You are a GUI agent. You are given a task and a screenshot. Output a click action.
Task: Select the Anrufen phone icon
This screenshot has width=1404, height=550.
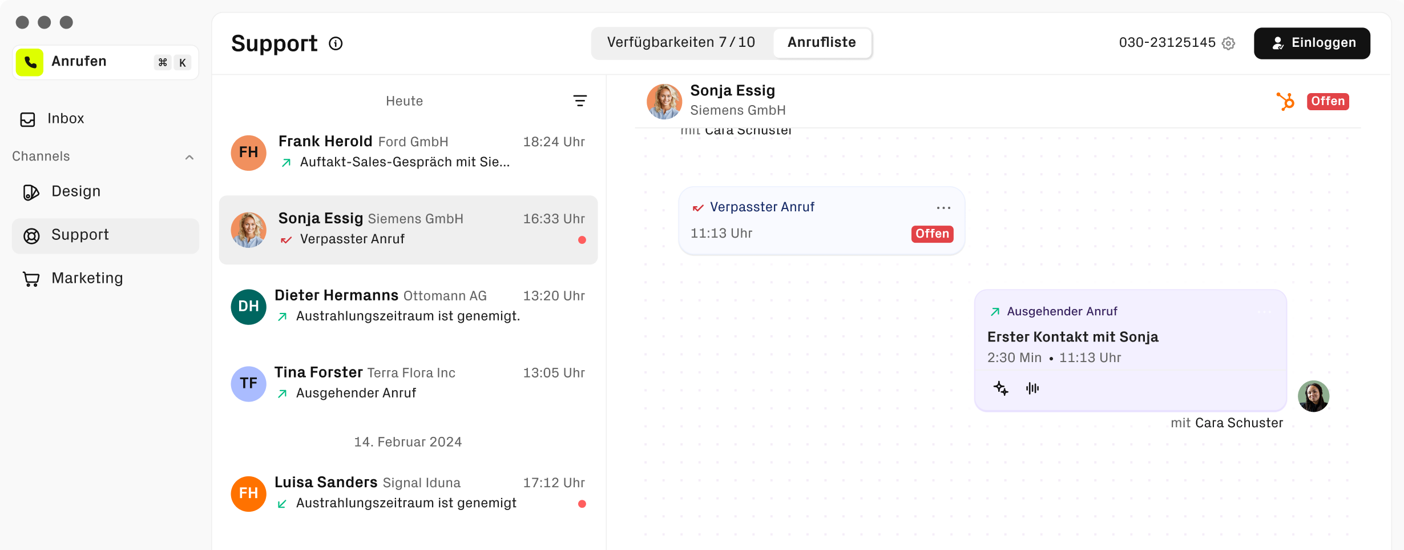30,62
